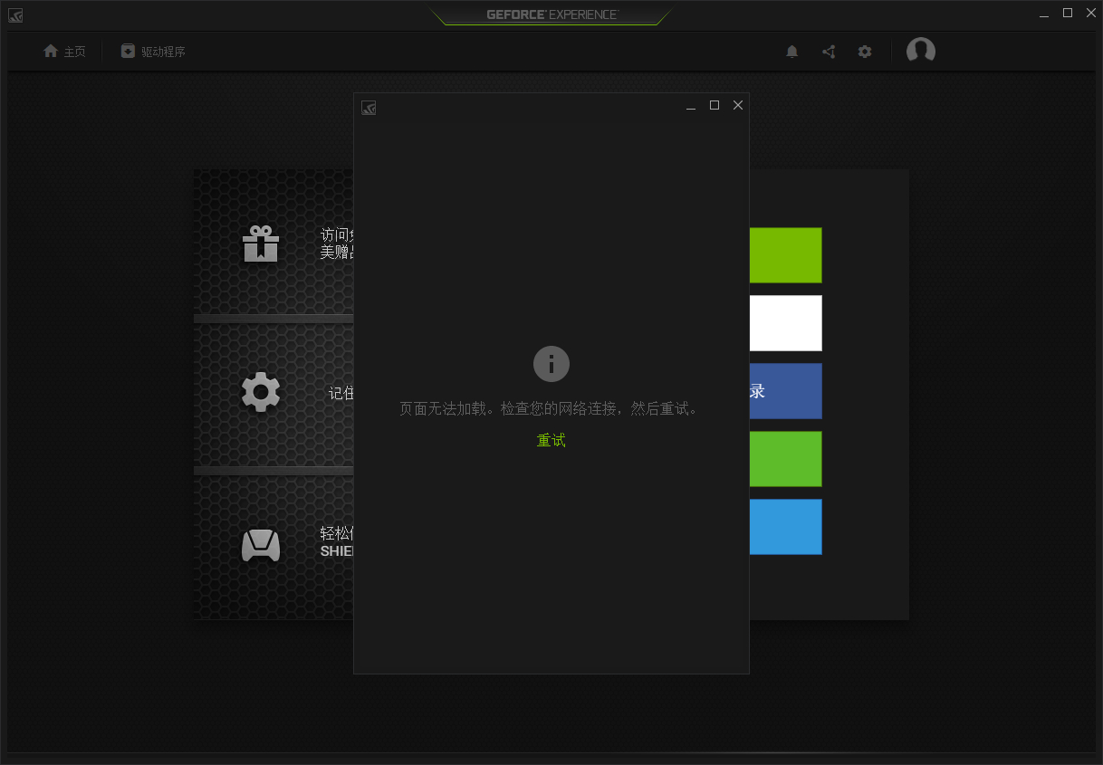Click the 访问 gift promo text
This screenshot has height=765, width=1103.
click(337, 244)
